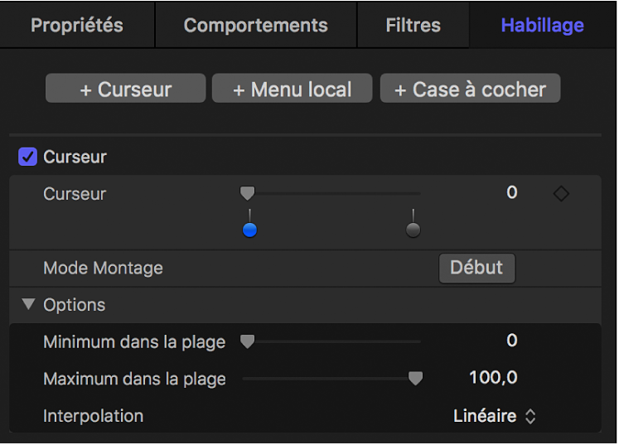This screenshot has width=619, height=445.
Task: Click the + Case à cocher button
Action: coord(470,89)
